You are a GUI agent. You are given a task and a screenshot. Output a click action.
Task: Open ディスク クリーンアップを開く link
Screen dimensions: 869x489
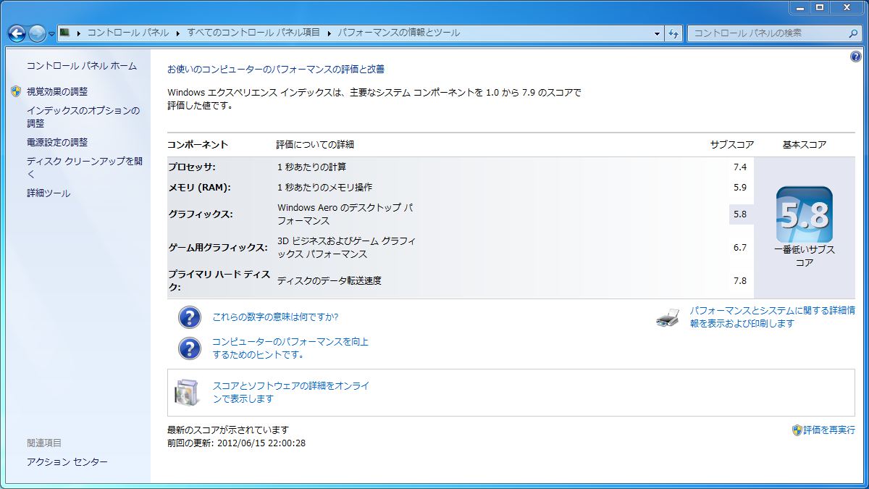85,168
